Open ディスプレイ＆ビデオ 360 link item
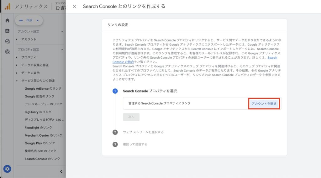The image size is (321, 178). pos(45,120)
